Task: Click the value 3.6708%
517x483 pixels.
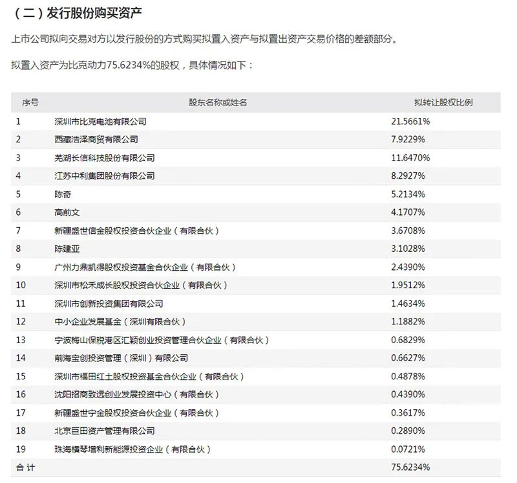Action: tap(408, 230)
